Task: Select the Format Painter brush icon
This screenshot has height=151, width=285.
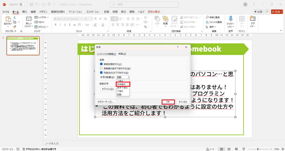Action: coord(15,27)
